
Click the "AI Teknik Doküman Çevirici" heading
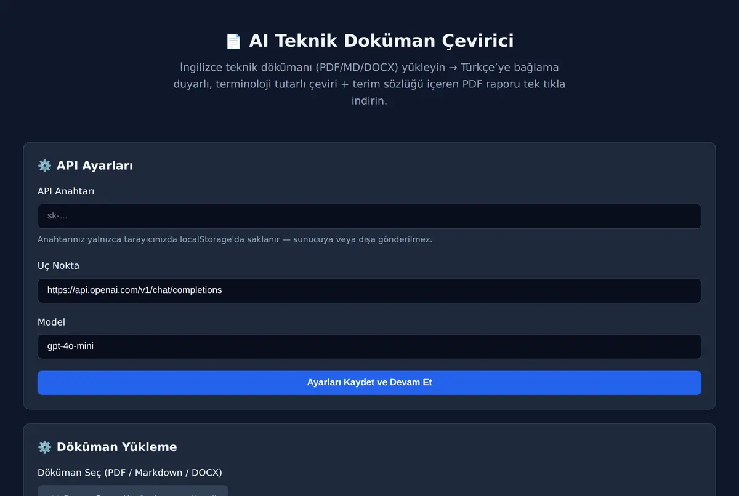[x=381, y=41]
